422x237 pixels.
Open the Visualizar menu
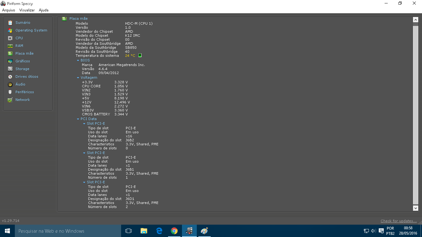pyautogui.click(x=27, y=10)
